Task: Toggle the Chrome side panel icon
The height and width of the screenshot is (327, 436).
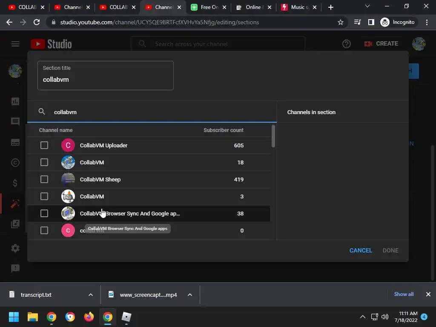Action: pyautogui.click(x=371, y=22)
